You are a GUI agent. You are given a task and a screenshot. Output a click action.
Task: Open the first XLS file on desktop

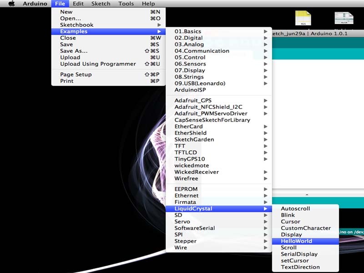[303, 18]
